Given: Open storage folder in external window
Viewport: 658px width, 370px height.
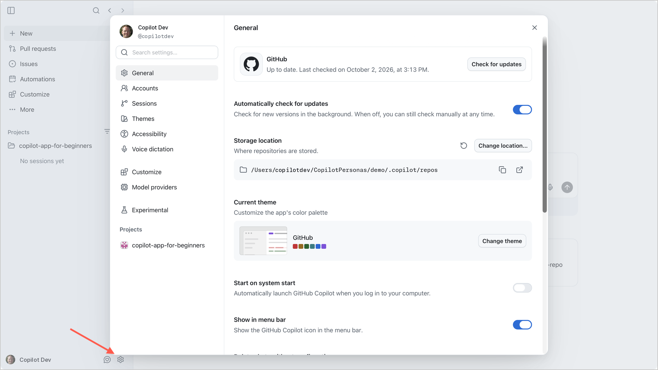Looking at the screenshot, I should (520, 170).
